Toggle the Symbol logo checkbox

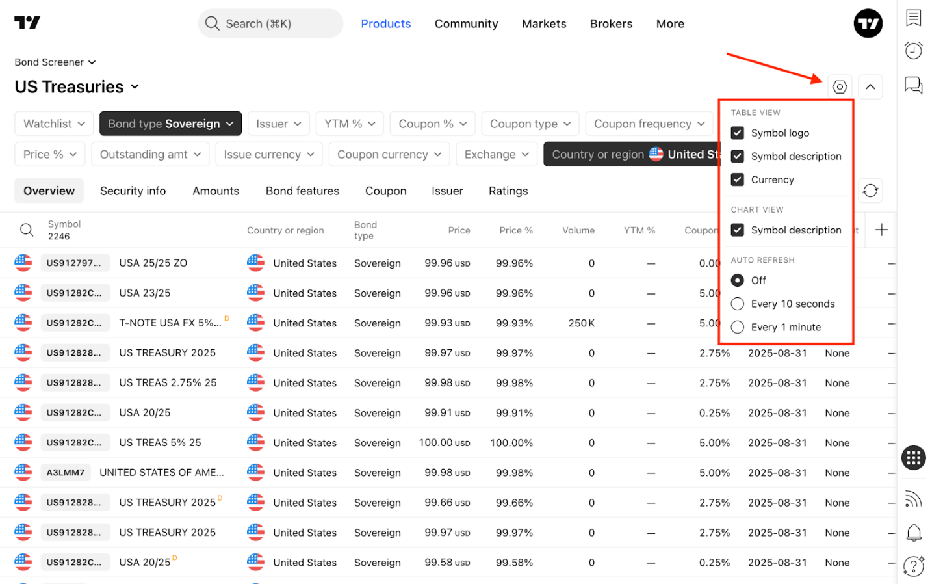(737, 133)
